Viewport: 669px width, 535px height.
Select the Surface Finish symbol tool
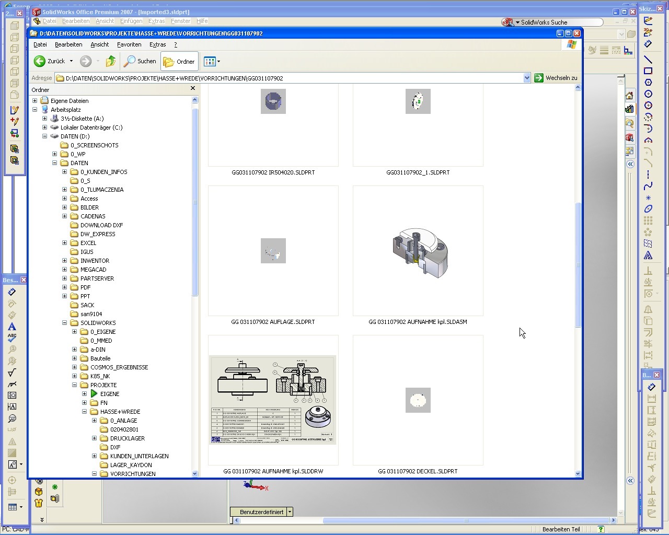(x=12, y=373)
